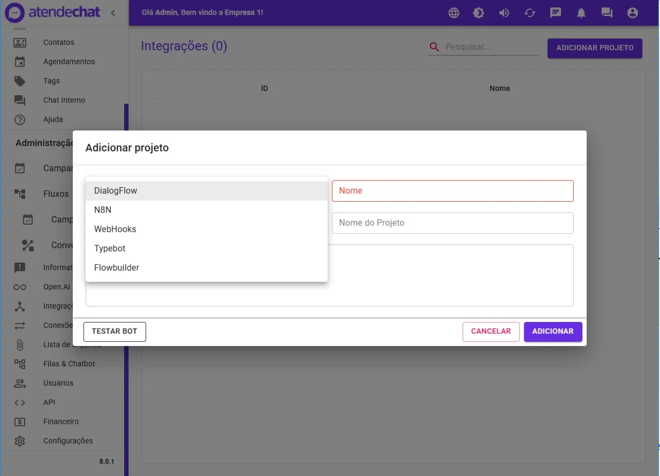Click the Chat Interno forum icon
Image resolution: width=660 pixels, height=476 pixels.
click(x=20, y=101)
